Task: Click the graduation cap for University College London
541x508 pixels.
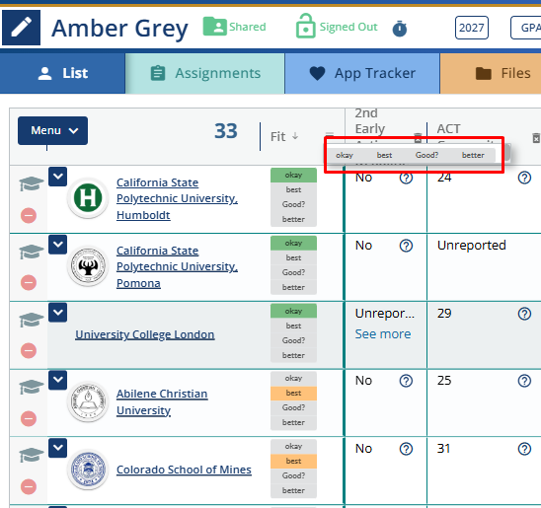Action: 32,320
